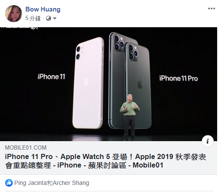Open the three-dot post options menu
The image size is (218, 193).
pos(211,9)
